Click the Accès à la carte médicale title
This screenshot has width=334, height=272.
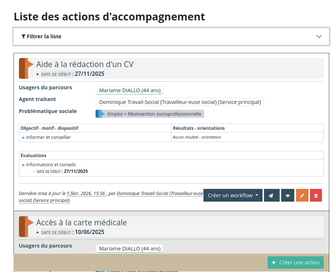coord(81,223)
